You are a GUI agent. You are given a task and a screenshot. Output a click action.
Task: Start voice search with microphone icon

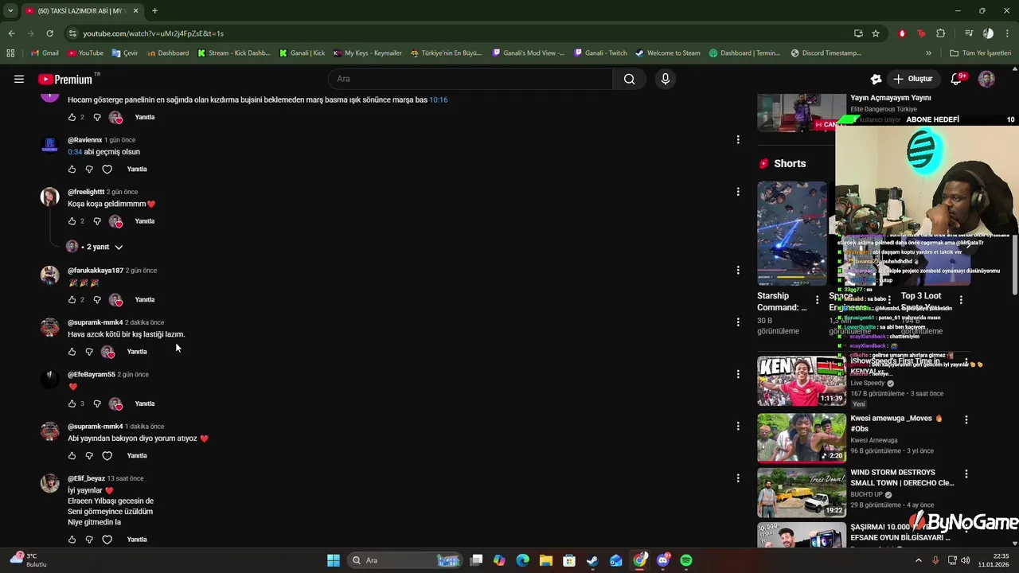coord(666,79)
